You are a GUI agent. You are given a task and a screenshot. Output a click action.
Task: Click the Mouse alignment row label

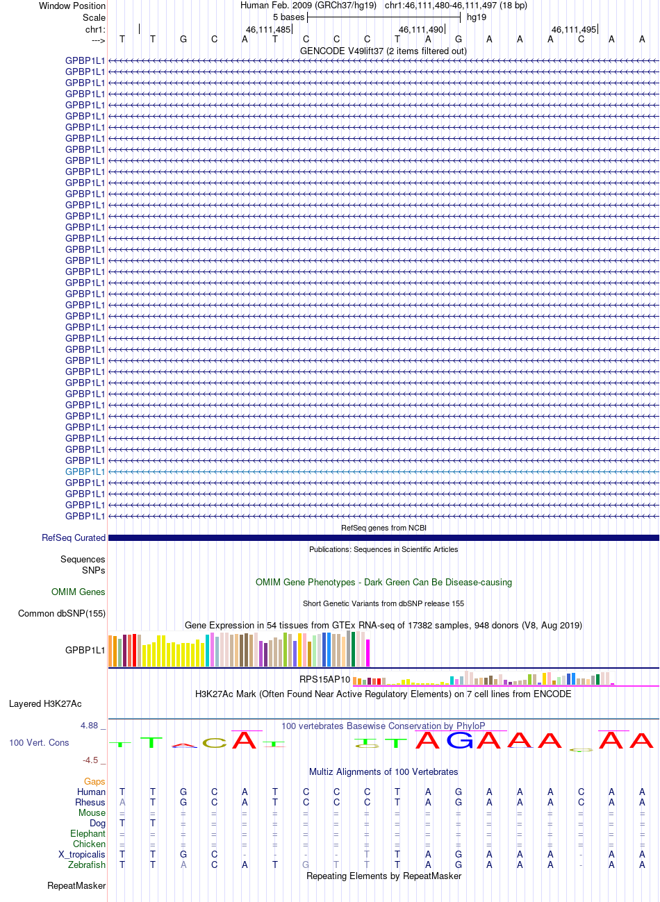click(x=92, y=813)
